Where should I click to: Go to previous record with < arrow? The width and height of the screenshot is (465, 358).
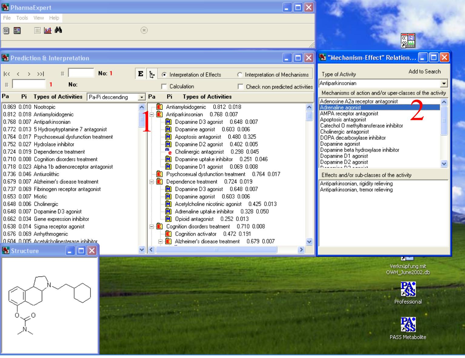(x=18, y=74)
